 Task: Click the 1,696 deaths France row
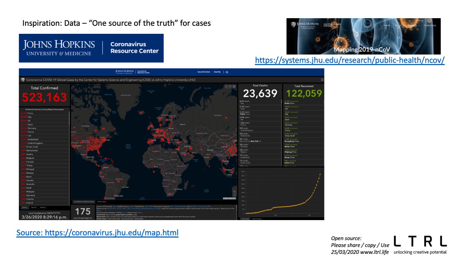tap(259, 124)
